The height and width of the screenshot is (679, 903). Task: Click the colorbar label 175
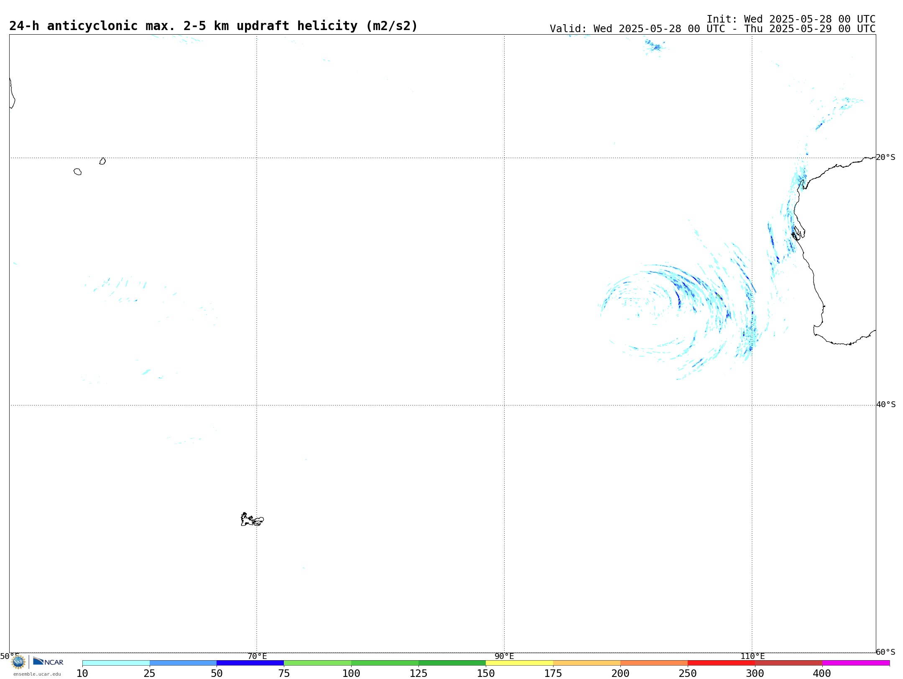pyautogui.click(x=553, y=673)
